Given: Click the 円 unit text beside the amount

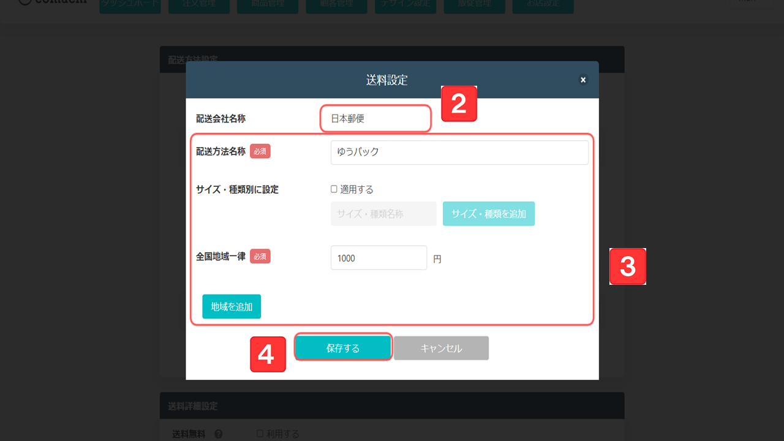Looking at the screenshot, I should click(x=437, y=259).
